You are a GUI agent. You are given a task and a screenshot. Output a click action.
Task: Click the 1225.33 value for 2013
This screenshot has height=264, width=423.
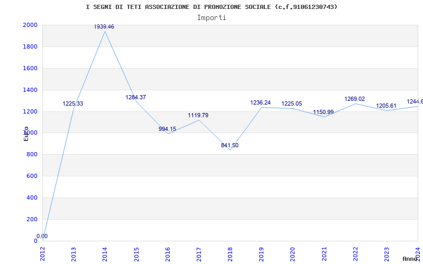point(73,103)
